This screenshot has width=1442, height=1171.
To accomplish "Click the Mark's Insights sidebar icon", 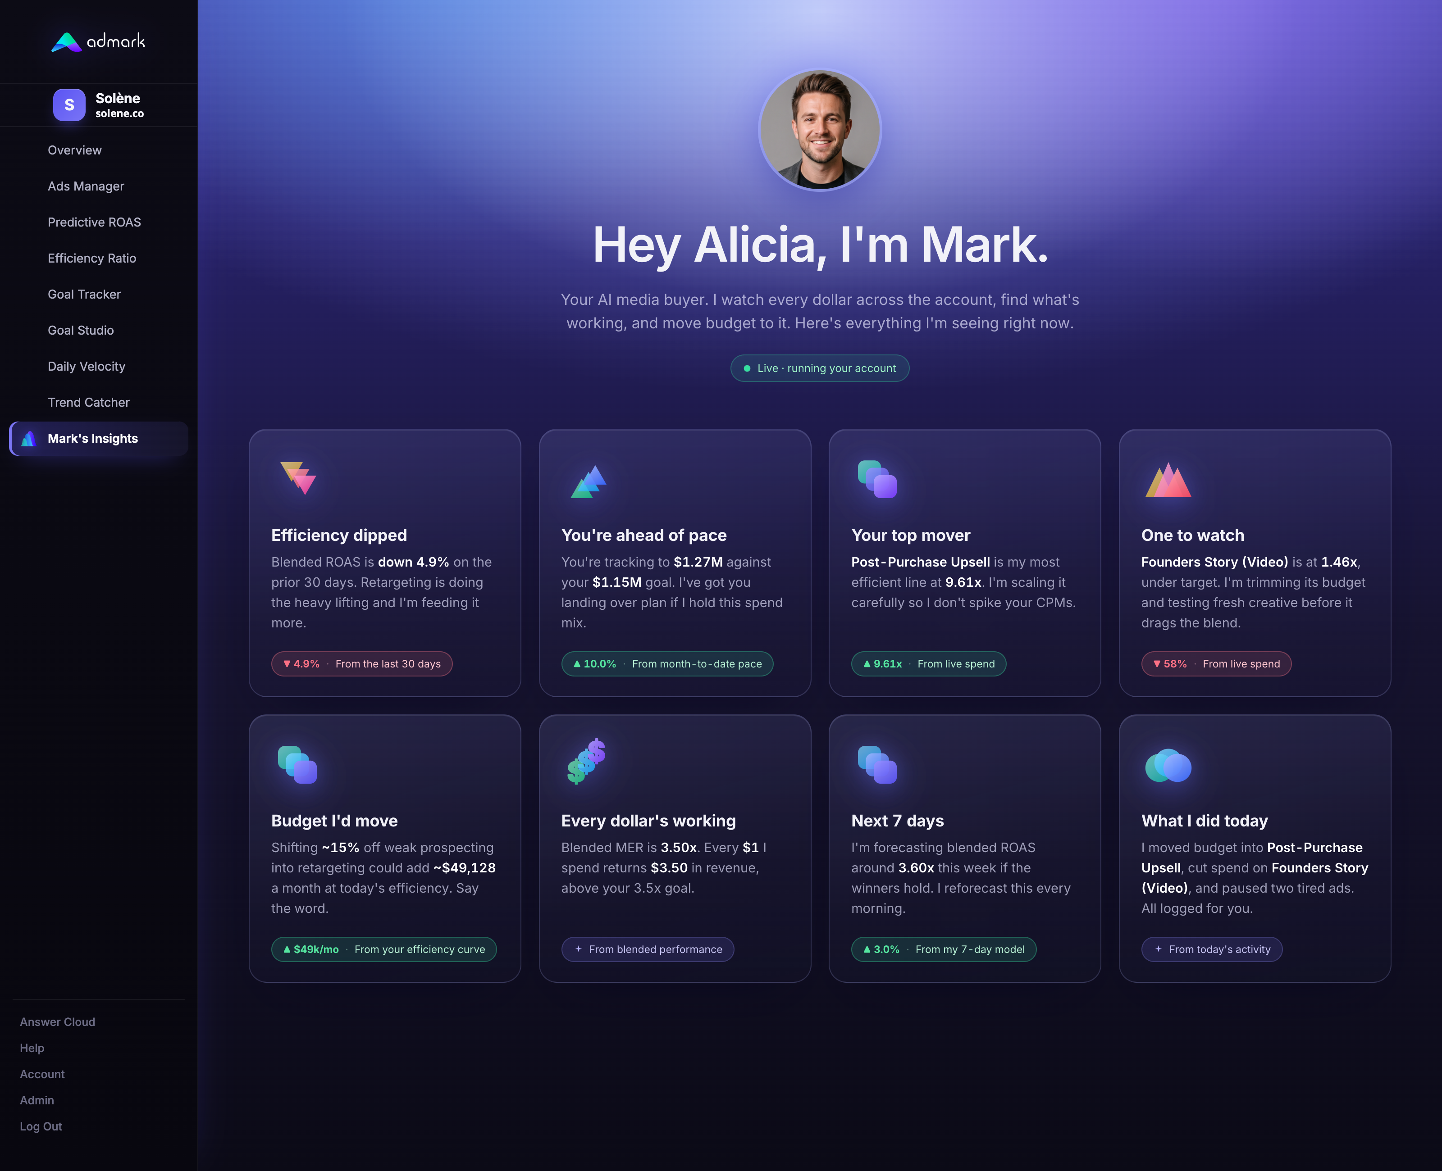I will coord(28,439).
